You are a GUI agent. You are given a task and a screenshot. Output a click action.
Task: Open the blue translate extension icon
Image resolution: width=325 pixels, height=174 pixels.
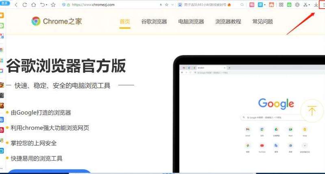click(x=260, y=5)
